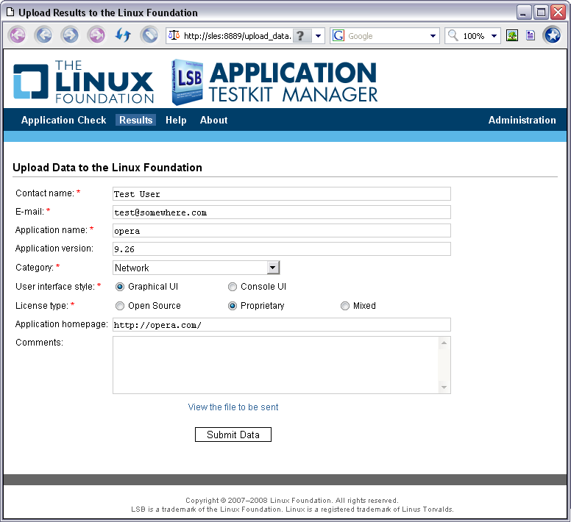Click the wand toolbar button
The width and height of the screenshot is (571, 522).
point(149,35)
